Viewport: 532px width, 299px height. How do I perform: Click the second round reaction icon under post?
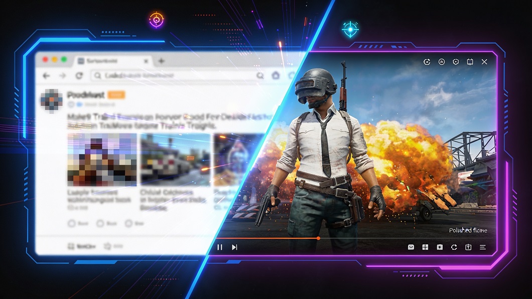click(x=100, y=223)
